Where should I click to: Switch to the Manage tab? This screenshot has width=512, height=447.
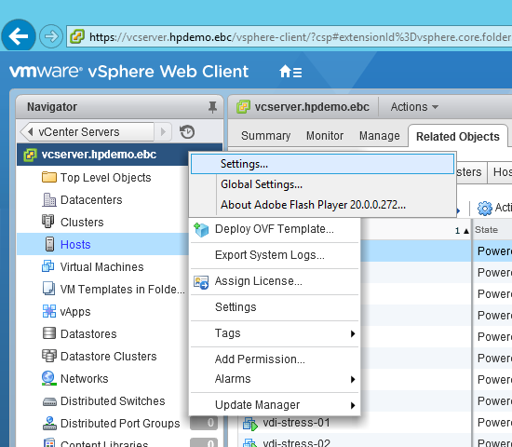pyautogui.click(x=380, y=136)
